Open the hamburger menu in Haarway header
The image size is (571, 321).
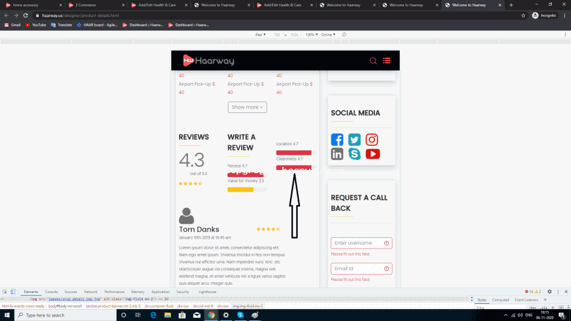[x=386, y=61]
